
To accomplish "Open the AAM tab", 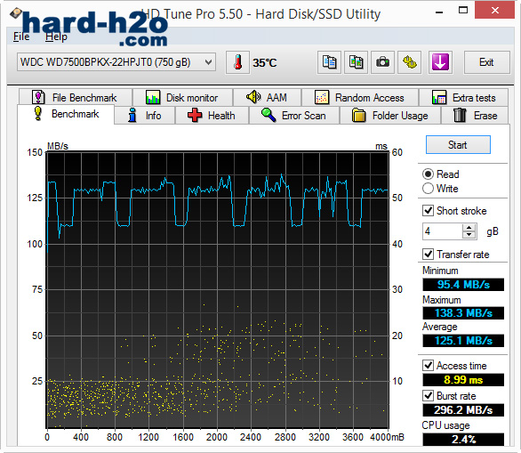I will tap(267, 97).
